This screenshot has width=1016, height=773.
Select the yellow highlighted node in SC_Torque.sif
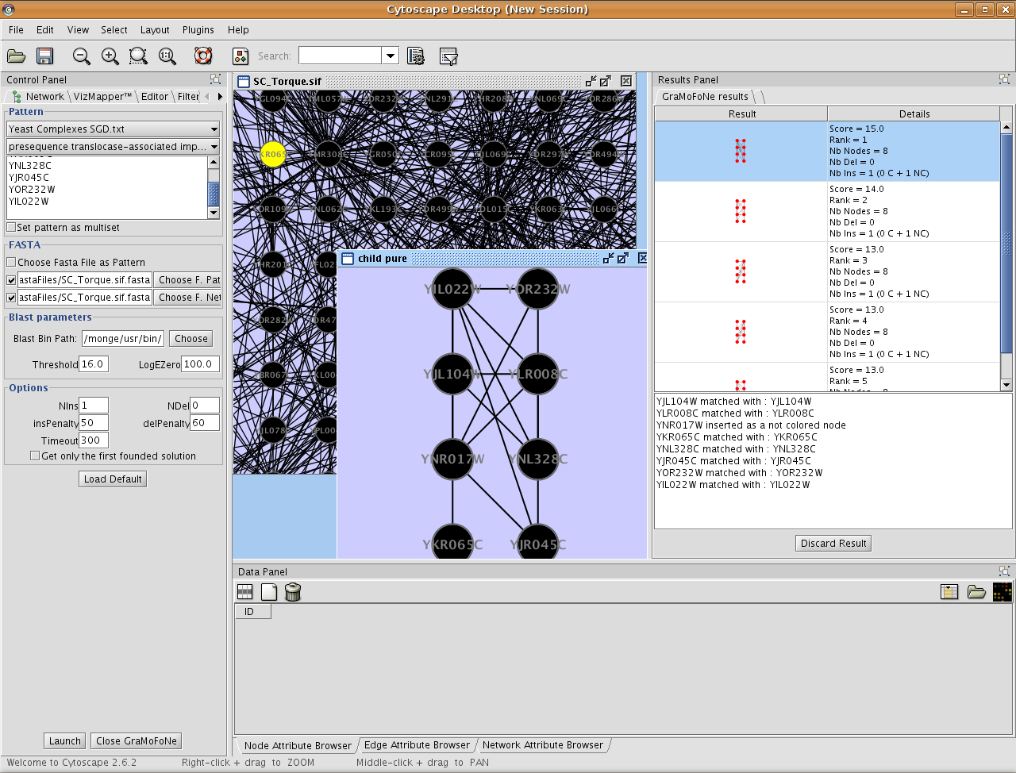pos(273,154)
